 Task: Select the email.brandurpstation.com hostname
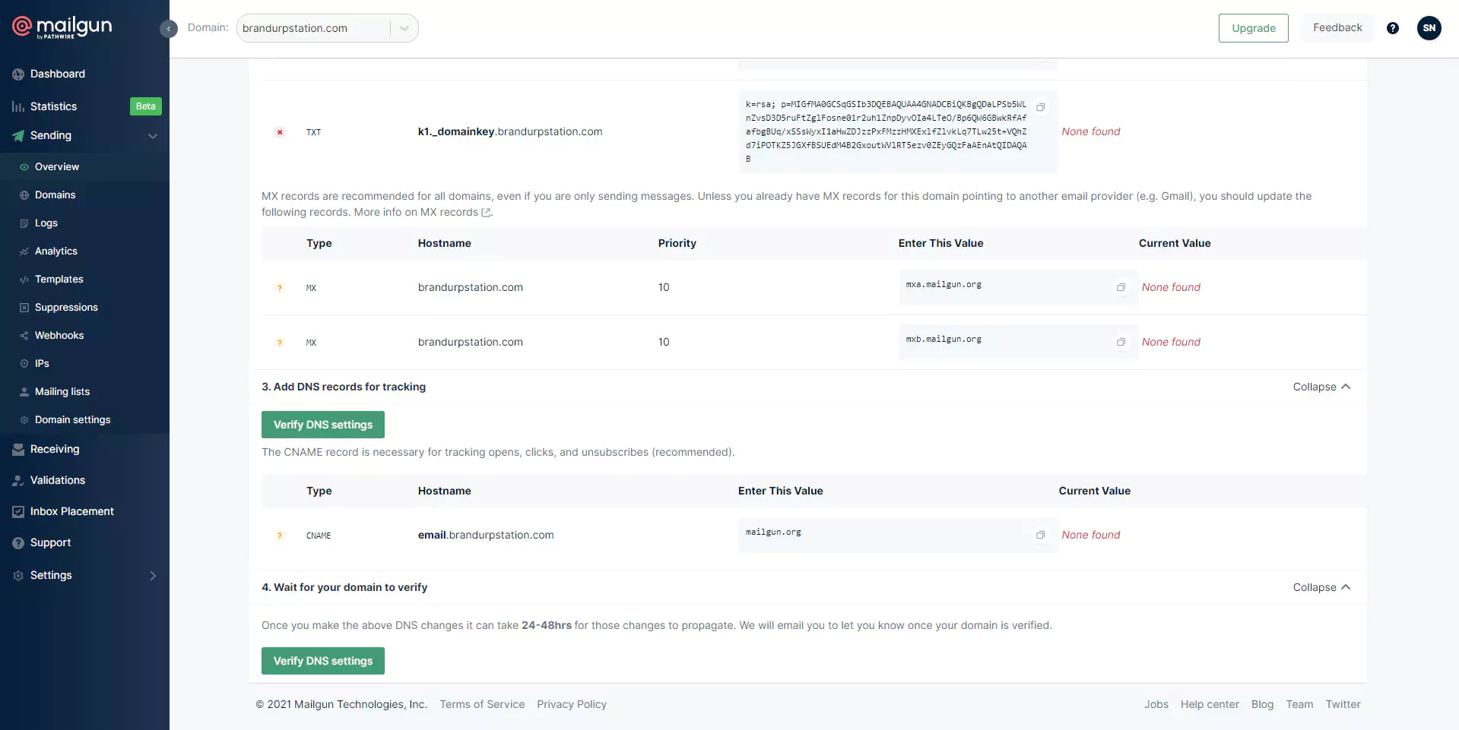(486, 535)
